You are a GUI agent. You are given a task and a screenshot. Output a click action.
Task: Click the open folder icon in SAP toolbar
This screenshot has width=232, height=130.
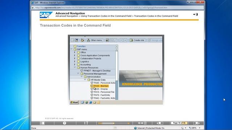(82, 40)
